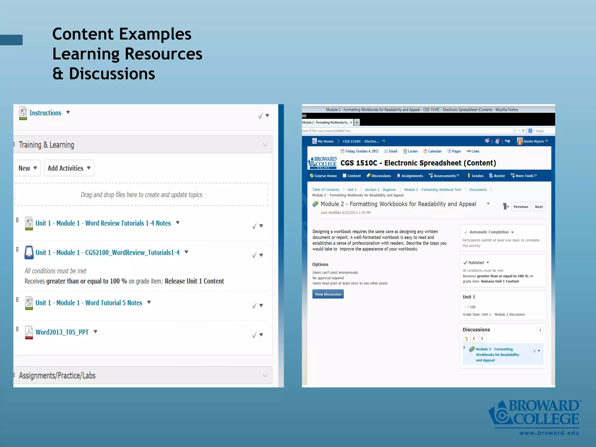Click the Word Tutorial 5 Notes document icon
This screenshot has width=596, height=447.
coord(29,303)
